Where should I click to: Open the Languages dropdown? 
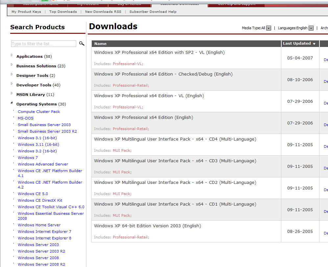click(x=311, y=28)
